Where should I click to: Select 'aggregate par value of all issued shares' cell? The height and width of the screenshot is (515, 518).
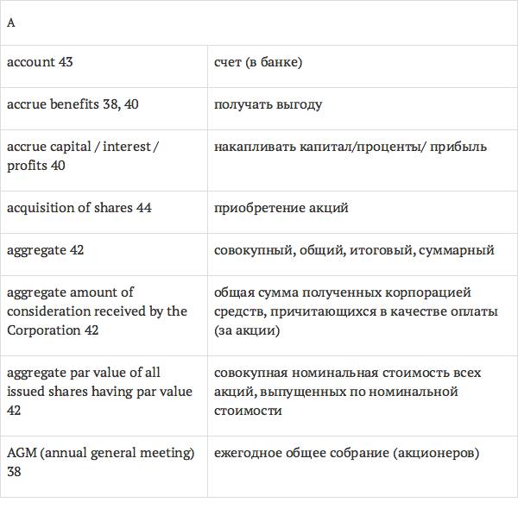coord(99,392)
